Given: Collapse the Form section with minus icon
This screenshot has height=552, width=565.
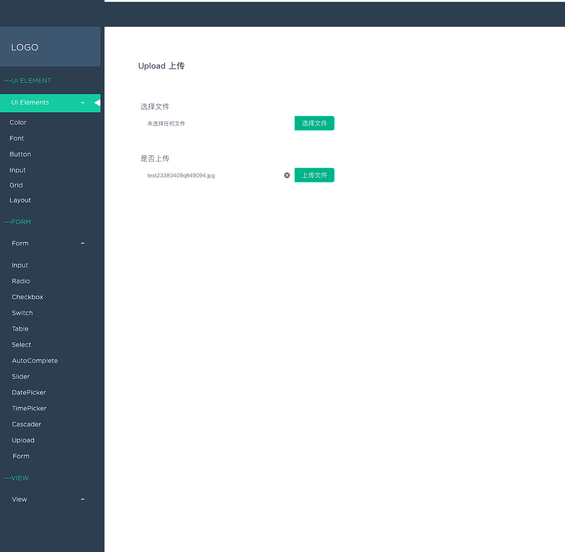Looking at the screenshot, I should click(83, 243).
